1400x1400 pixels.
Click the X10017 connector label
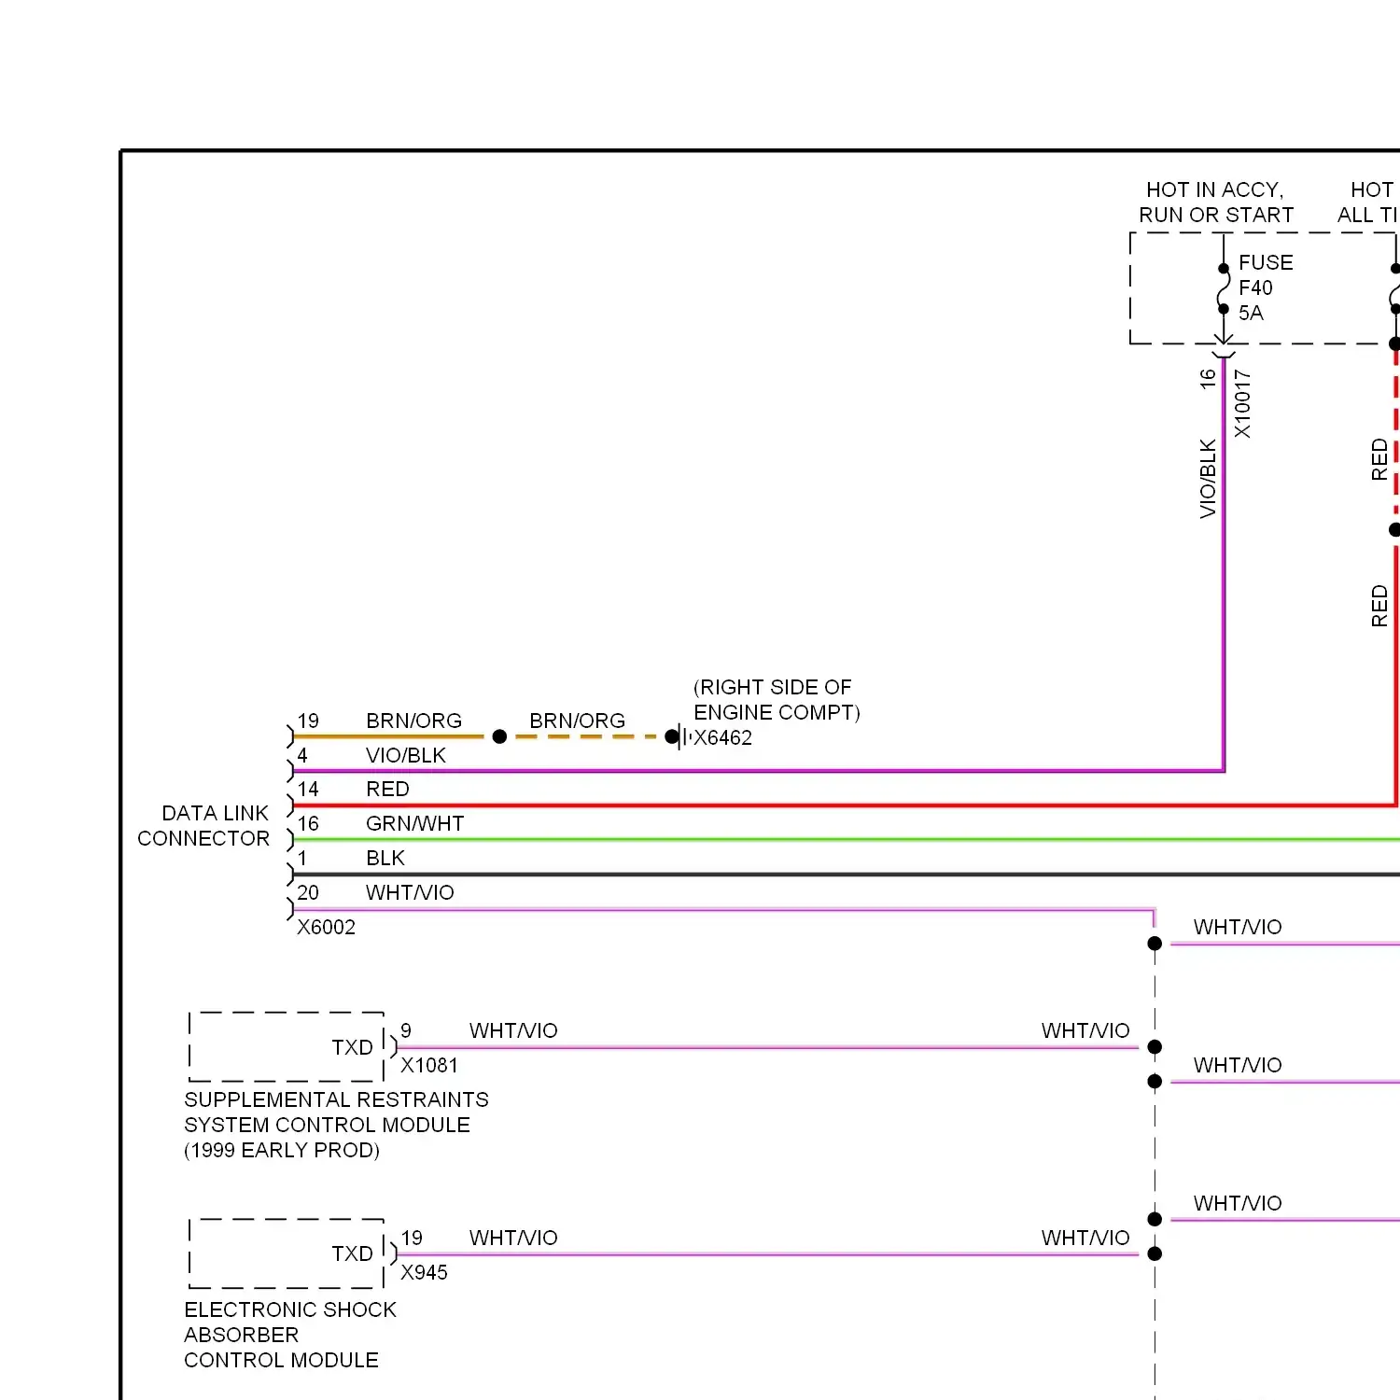[x=1242, y=403]
